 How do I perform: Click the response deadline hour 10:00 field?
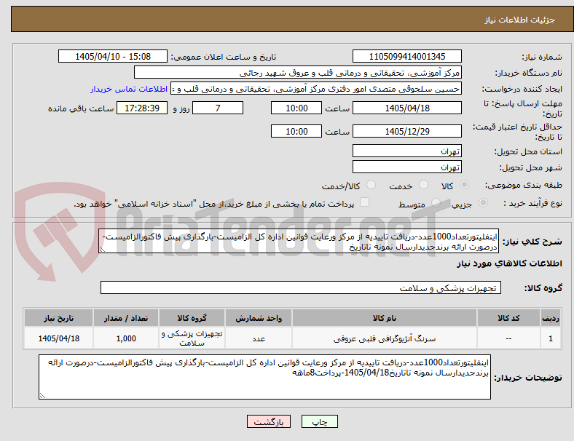296,108
